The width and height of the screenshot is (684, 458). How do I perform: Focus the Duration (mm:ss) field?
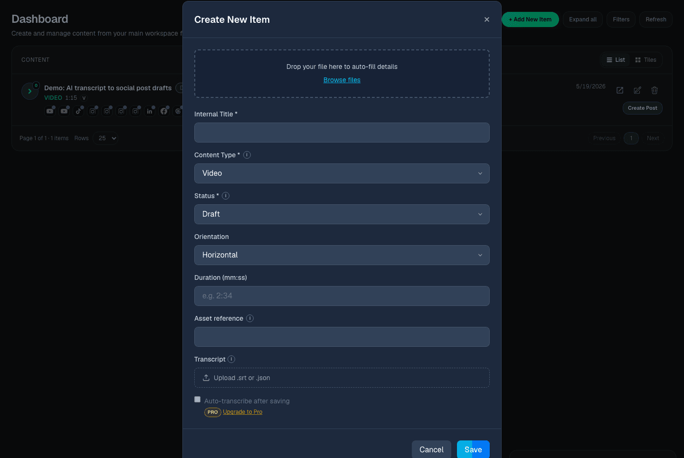click(x=342, y=296)
